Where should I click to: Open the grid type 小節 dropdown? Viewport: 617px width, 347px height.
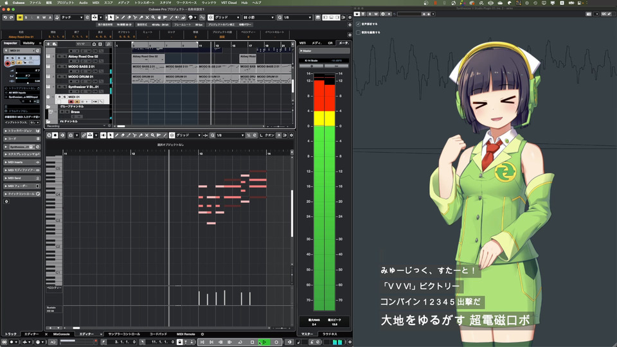[258, 17]
